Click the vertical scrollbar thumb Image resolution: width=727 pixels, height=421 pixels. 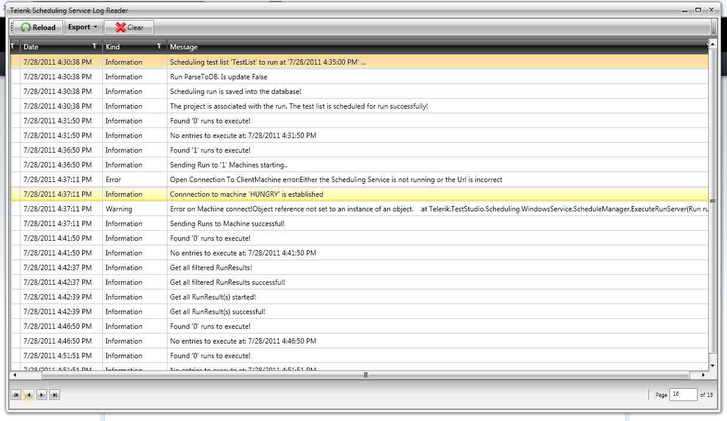(x=713, y=201)
